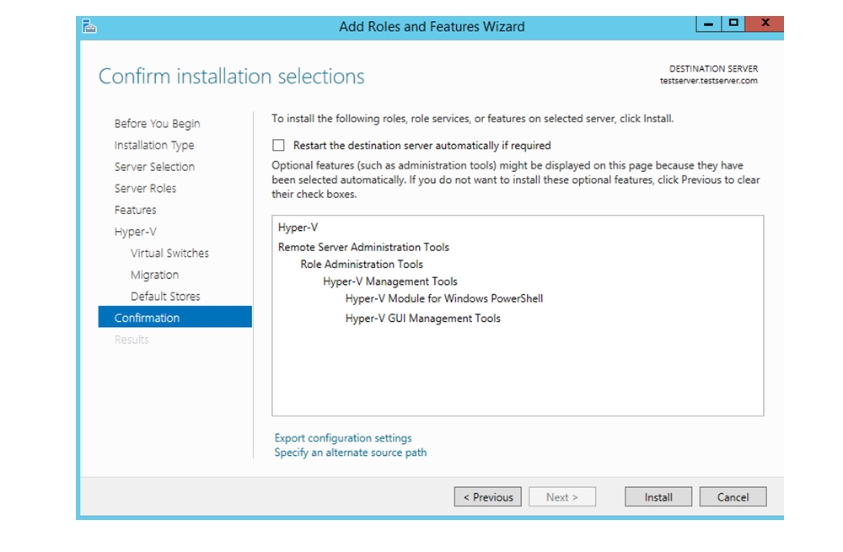Maximize the wizard window
The height and width of the screenshot is (552, 843).
(x=733, y=24)
